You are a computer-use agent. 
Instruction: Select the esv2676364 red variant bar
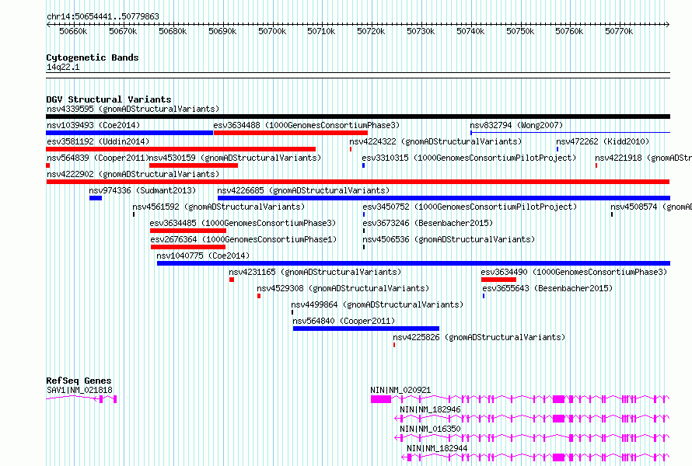click(188, 247)
